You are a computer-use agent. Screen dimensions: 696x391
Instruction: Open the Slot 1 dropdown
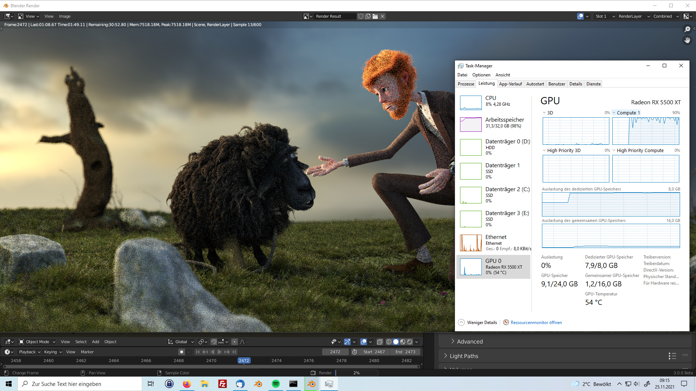coord(605,16)
